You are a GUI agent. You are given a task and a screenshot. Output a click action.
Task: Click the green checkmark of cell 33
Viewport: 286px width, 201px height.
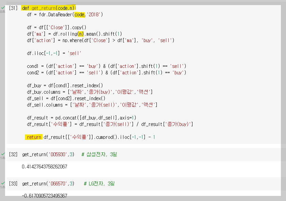(x=3, y=183)
